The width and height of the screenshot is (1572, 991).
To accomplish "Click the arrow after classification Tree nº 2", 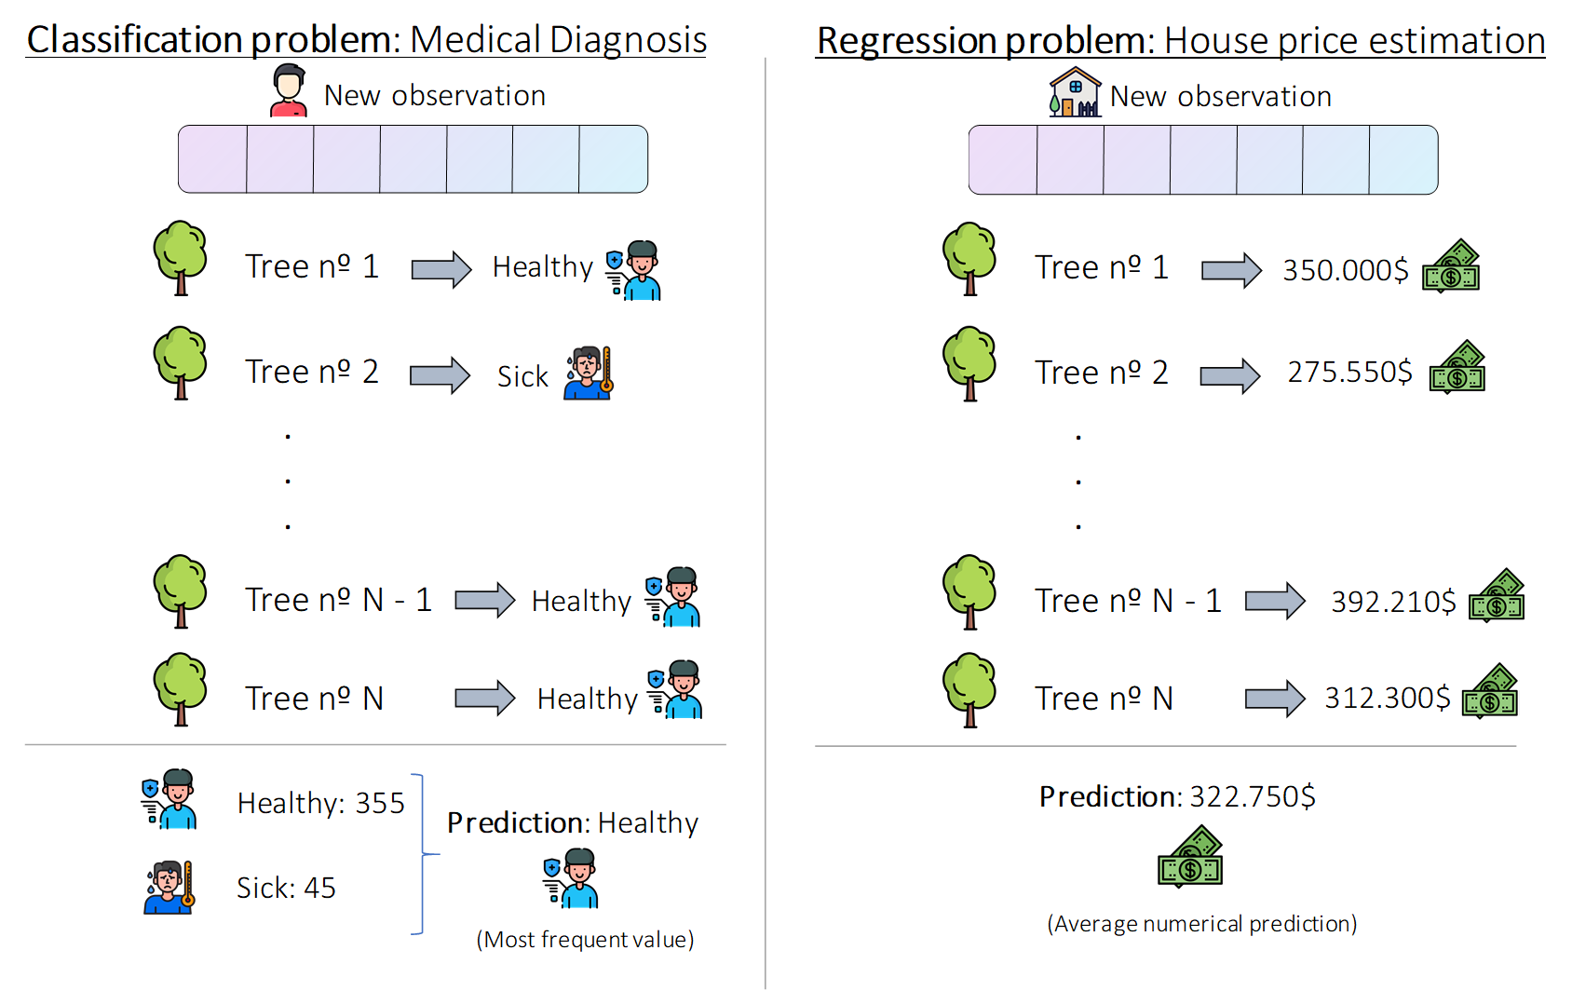I will [440, 375].
